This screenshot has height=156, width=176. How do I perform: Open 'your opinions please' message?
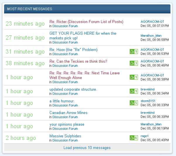(67, 125)
